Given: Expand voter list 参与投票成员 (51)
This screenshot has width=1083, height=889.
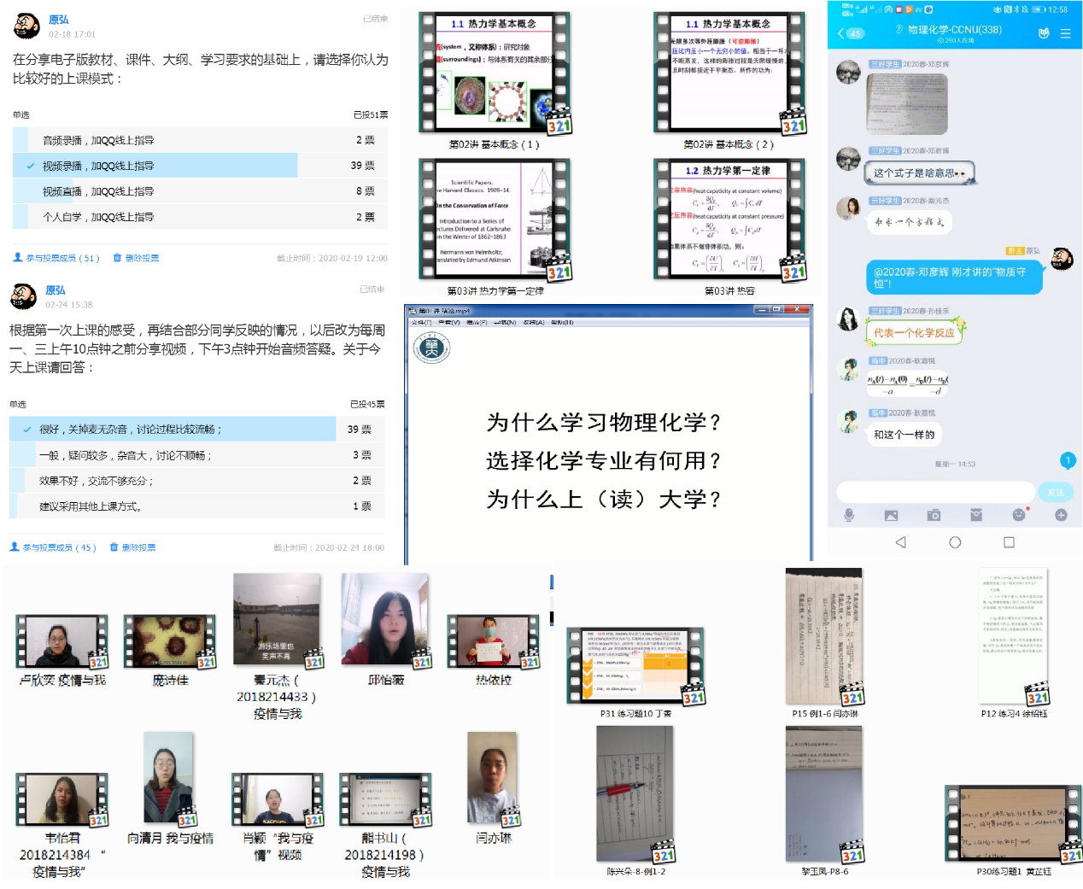Looking at the screenshot, I should click(56, 258).
